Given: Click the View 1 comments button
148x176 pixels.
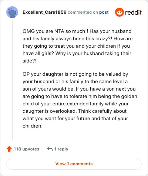Looking at the screenshot, I should (x=74, y=164).
